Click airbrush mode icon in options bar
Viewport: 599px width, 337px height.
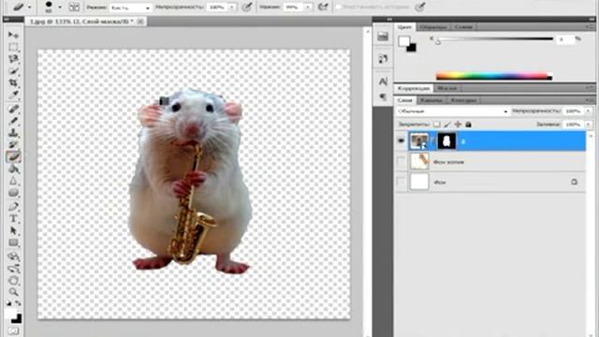323,7
